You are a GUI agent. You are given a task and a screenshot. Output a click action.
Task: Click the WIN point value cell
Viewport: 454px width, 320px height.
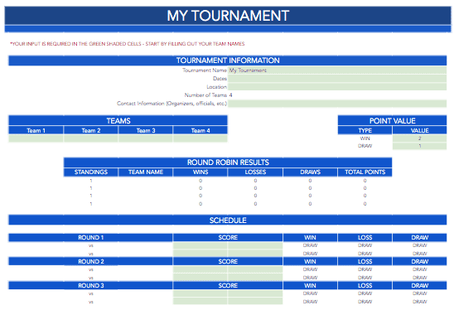[x=419, y=138]
